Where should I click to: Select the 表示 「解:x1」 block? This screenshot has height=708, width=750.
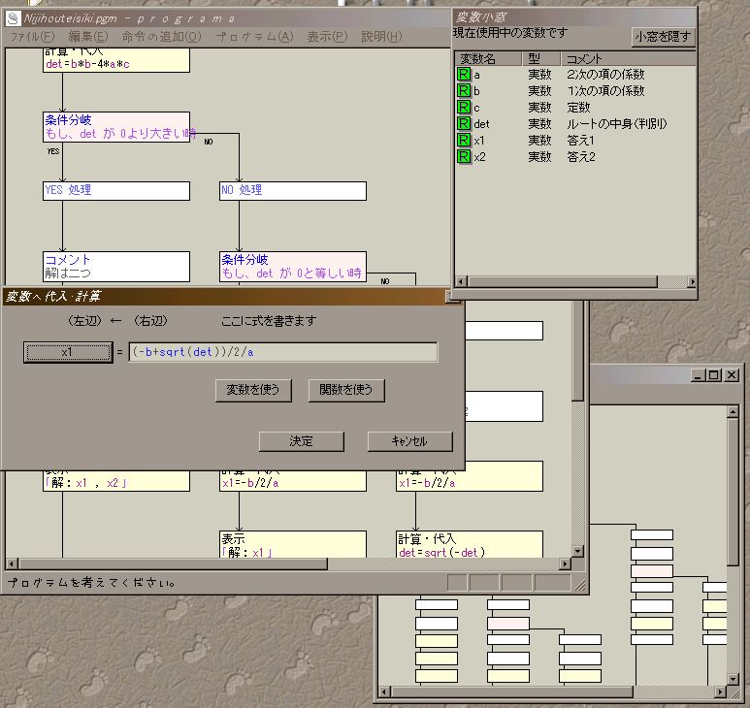pyautogui.click(x=293, y=544)
